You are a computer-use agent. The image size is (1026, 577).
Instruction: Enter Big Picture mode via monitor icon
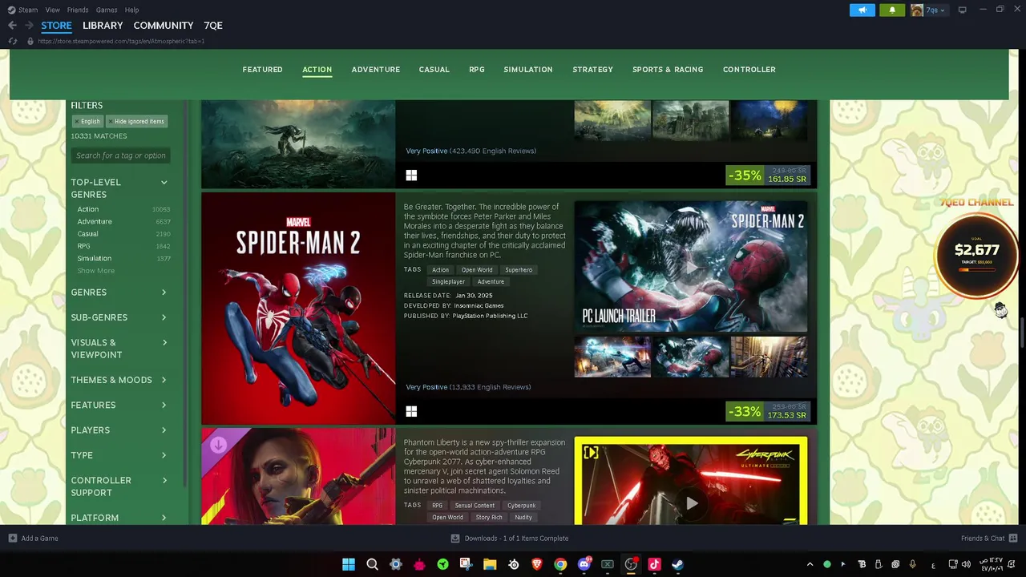[x=962, y=10]
